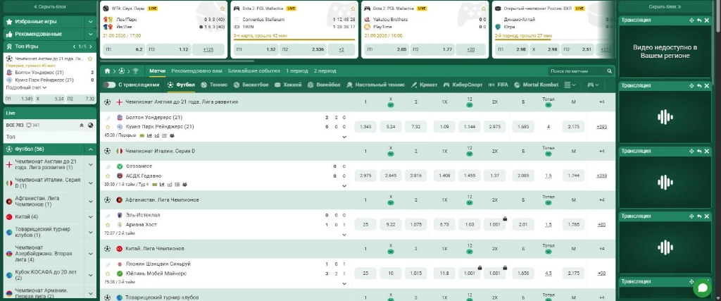The width and height of the screenshot is (721, 301).
Task: Select the 2 период tab
Action: tap(325, 71)
